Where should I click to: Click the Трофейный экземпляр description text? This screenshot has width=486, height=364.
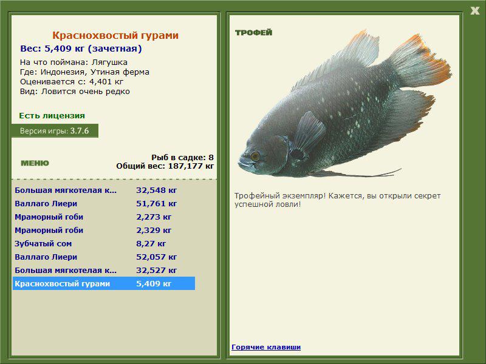pos(338,200)
